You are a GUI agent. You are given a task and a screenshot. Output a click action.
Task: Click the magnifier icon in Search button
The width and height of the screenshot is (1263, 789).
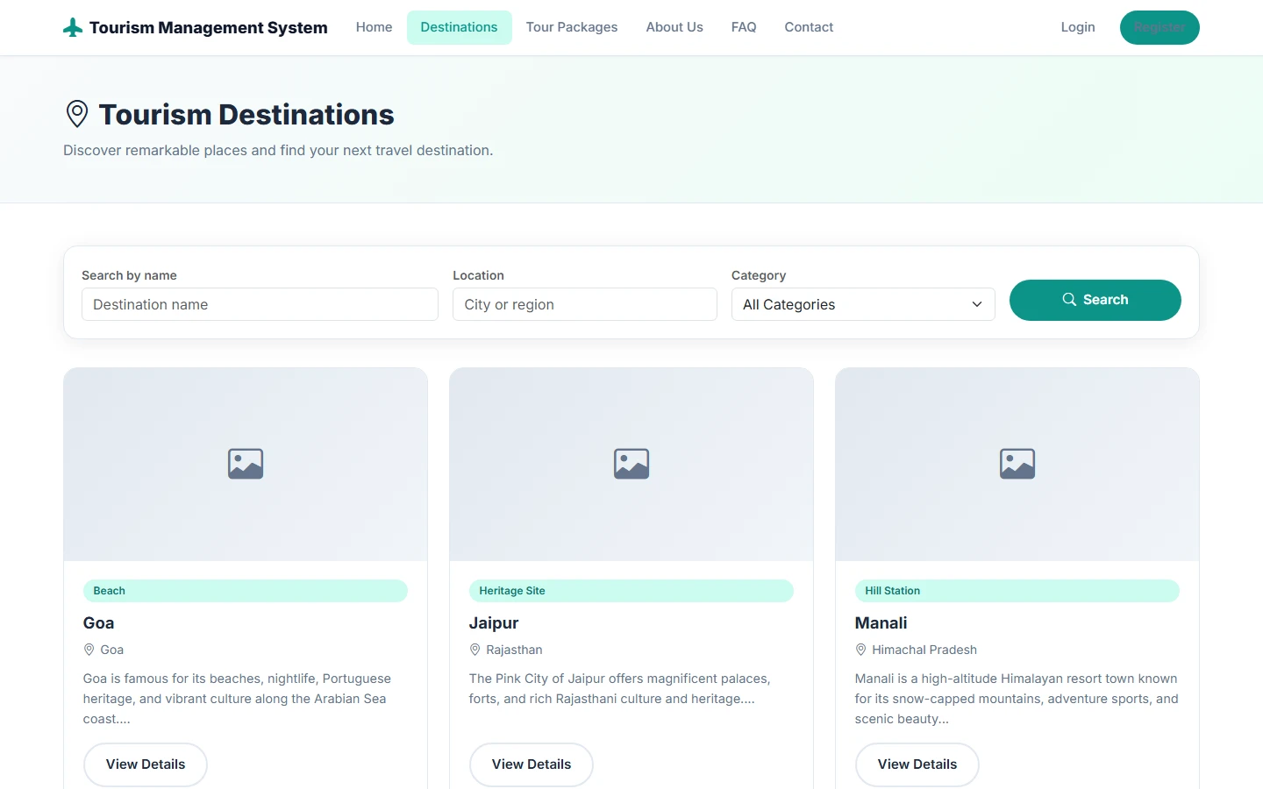click(x=1069, y=300)
